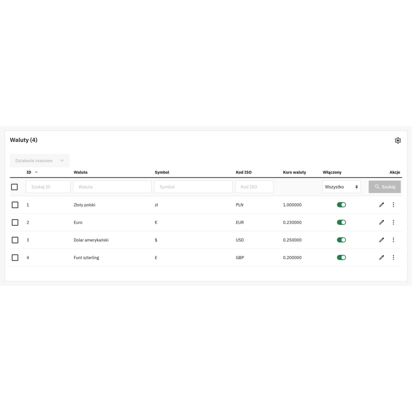Click the Funt szterling name cell

tap(87, 257)
